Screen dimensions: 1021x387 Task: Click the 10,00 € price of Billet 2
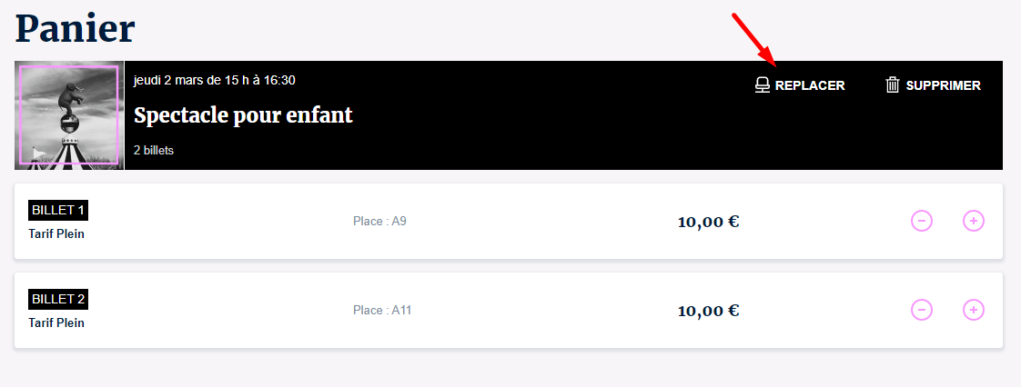(708, 311)
